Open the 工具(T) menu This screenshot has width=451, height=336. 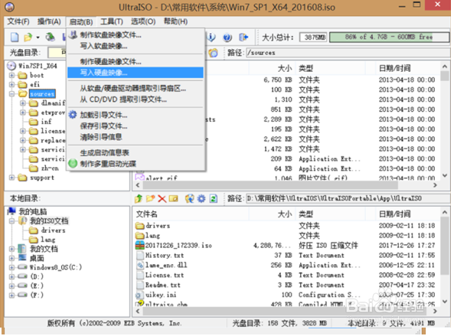[x=111, y=21]
